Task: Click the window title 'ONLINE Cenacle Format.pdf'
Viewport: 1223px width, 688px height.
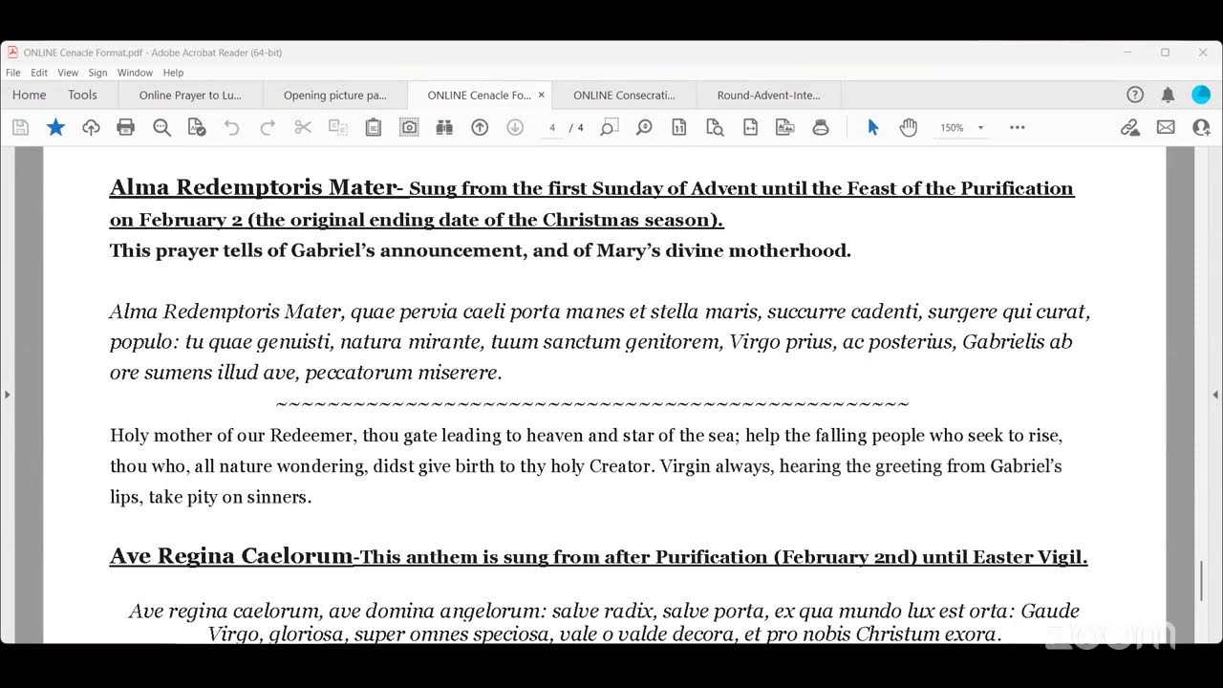Action: coord(86,53)
